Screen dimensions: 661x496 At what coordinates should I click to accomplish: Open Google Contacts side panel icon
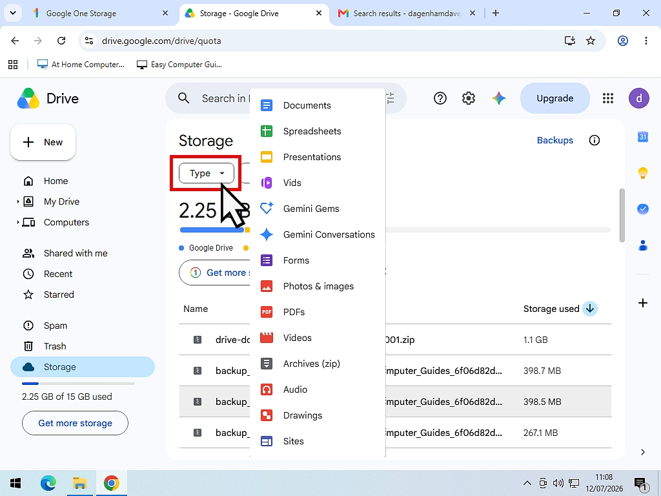click(x=643, y=245)
